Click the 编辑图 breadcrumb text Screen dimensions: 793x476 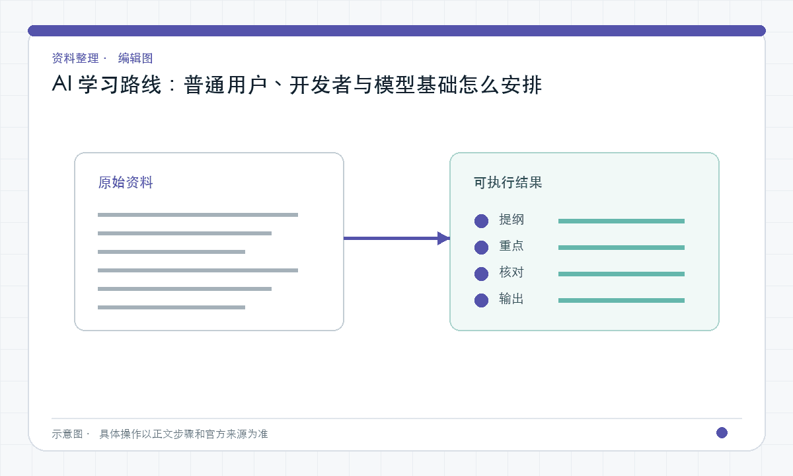pyautogui.click(x=135, y=58)
